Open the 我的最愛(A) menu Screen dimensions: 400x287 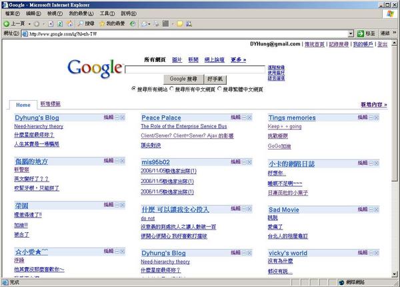(81, 13)
